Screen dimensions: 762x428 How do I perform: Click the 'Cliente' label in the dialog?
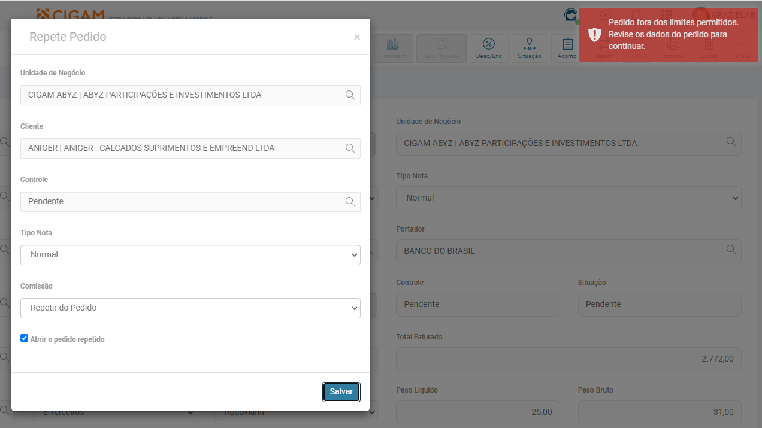pos(32,126)
